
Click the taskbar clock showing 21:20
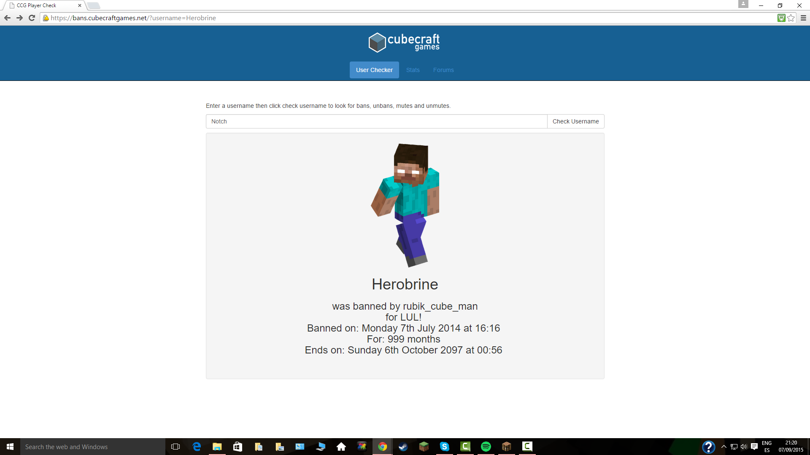coord(791,447)
